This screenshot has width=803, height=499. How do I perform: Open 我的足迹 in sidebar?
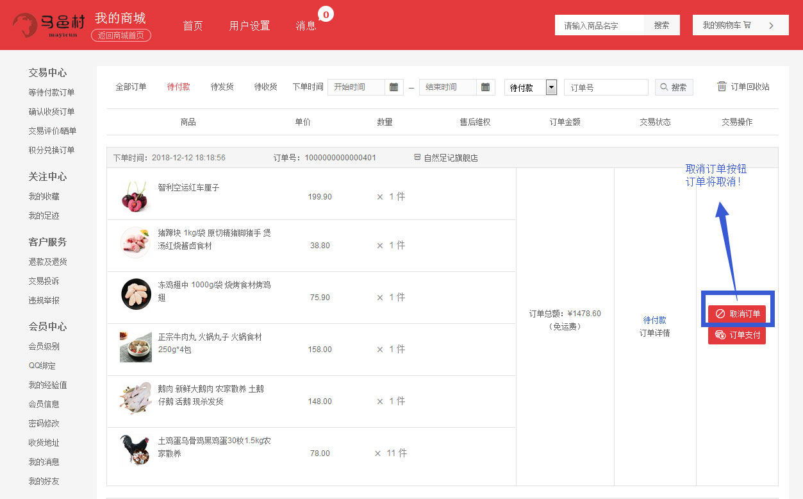tap(44, 216)
